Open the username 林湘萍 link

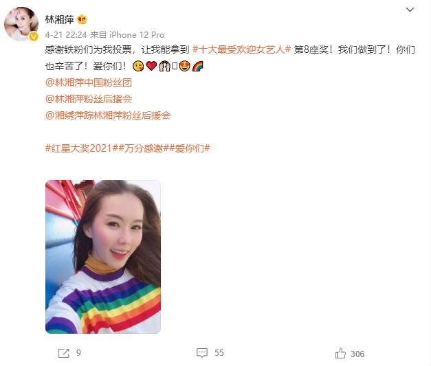[60, 20]
